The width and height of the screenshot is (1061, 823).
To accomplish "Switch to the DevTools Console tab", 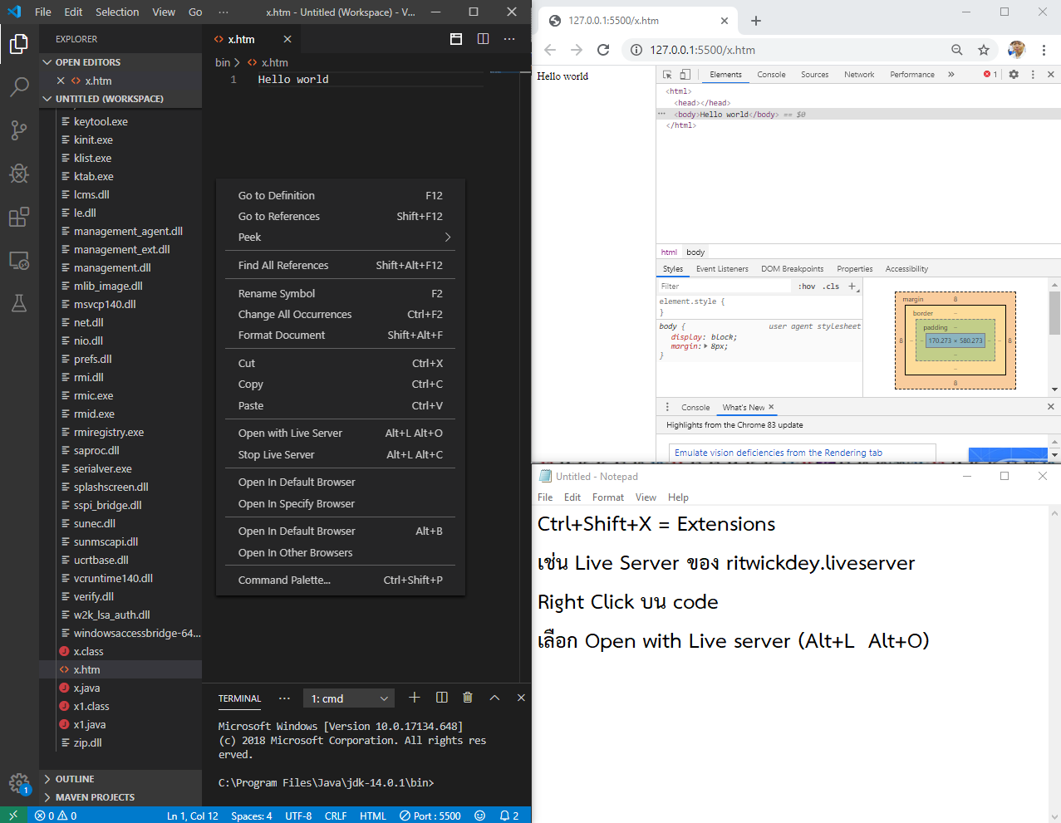I will (x=771, y=75).
